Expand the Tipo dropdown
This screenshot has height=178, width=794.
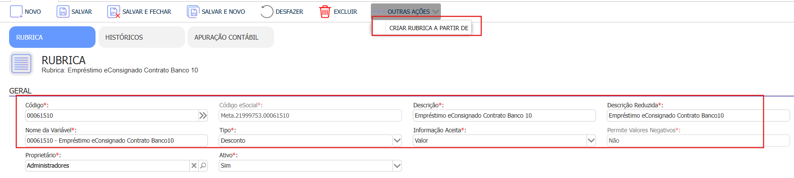click(397, 141)
